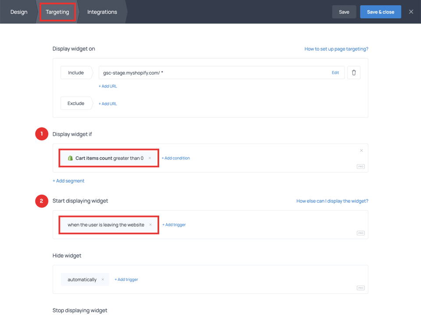Add a new condition to Display widget if
421x315 pixels.
[x=175, y=158]
